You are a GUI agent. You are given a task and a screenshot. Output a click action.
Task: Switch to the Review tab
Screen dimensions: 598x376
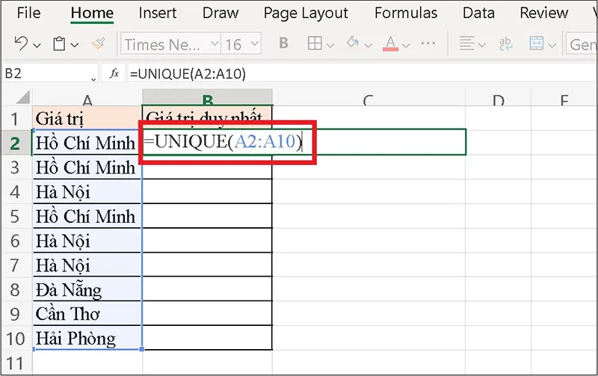tap(544, 13)
